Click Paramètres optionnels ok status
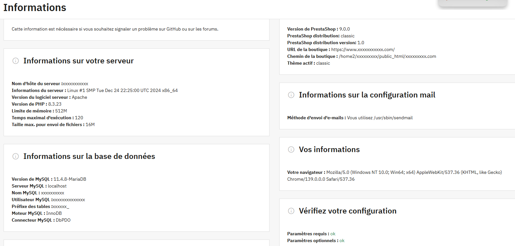The width and height of the screenshot is (515, 246). pos(342,240)
